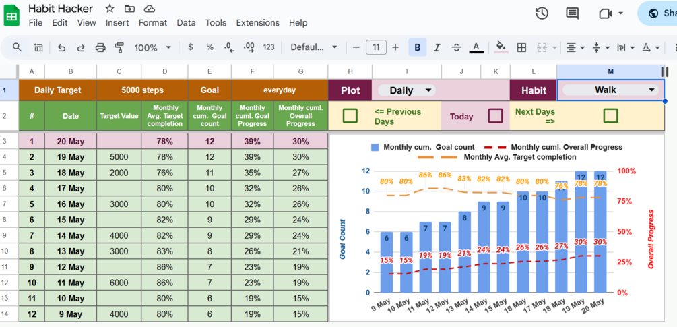677x327 pixels.
Task: Open the Tools menu
Action: (216, 23)
